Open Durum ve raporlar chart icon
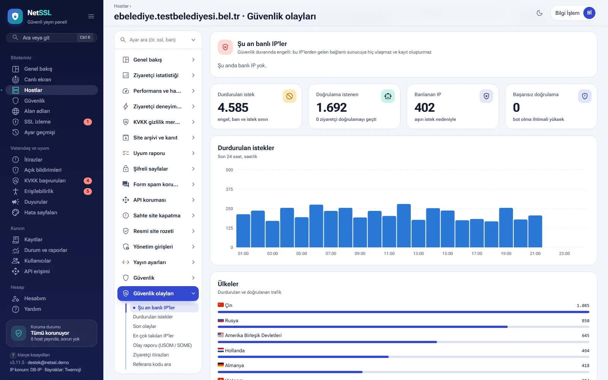The image size is (608, 380). (x=16, y=250)
